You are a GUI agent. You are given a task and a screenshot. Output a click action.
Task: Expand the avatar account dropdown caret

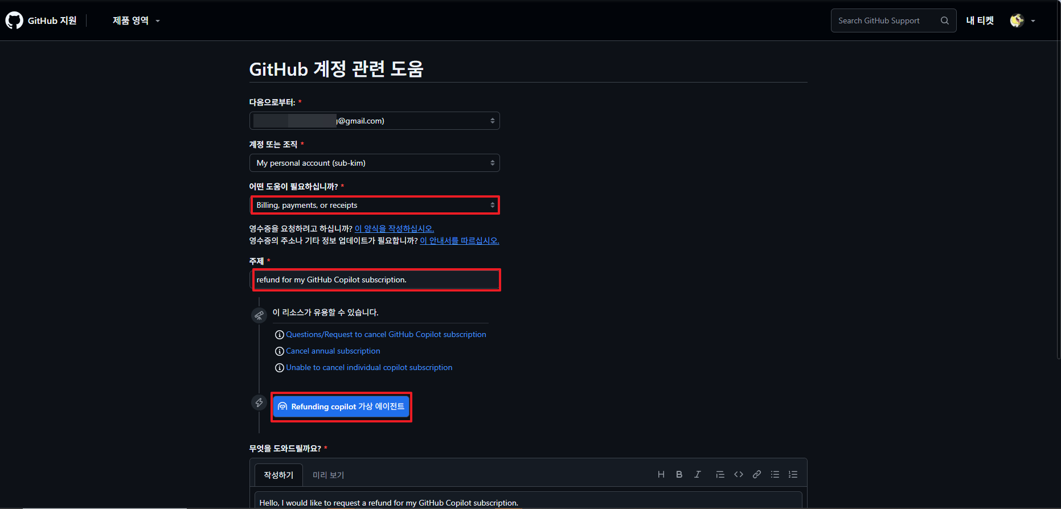tap(1033, 21)
